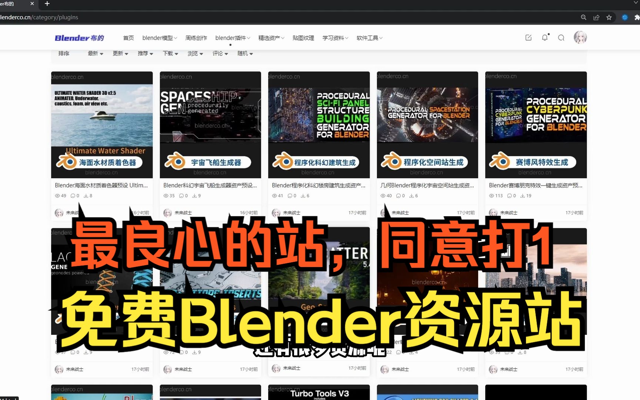
Task: Go to 首页 home page
Action: pyautogui.click(x=129, y=38)
